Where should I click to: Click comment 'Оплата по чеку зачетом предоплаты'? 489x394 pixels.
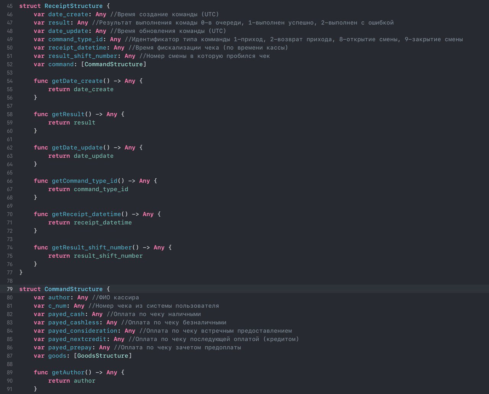(177, 347)
